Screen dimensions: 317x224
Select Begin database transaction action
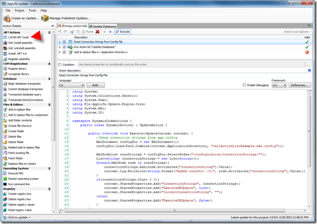tap(22, 84)
